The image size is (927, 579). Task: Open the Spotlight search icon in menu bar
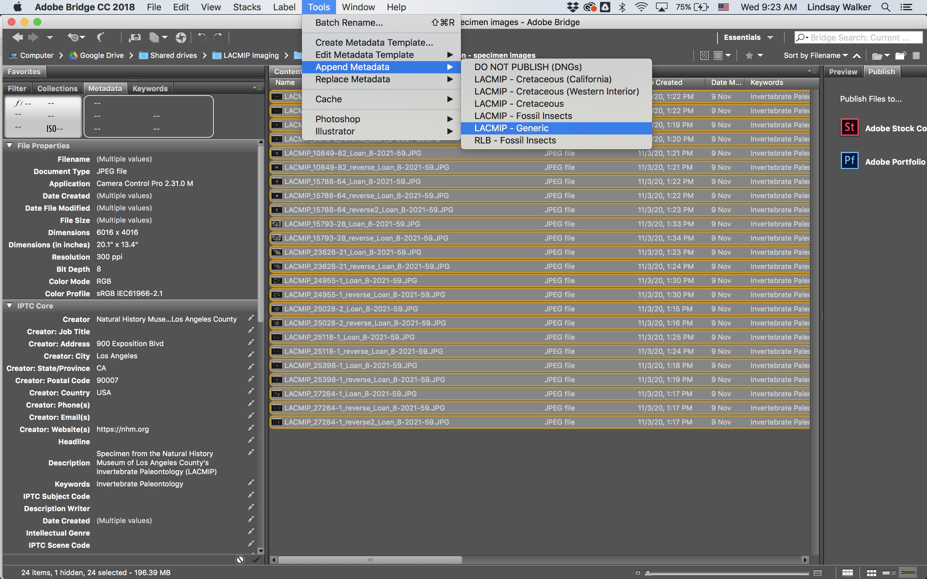point(885,7)
